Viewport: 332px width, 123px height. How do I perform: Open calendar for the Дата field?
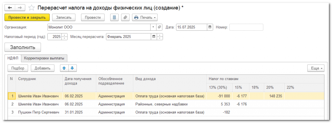pyautogui.click(x=210, y=27)
